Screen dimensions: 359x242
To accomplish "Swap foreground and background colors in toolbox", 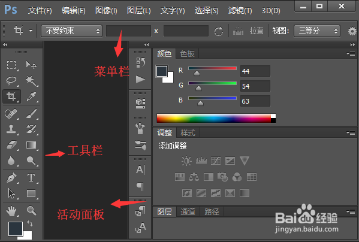I will (30, 223).
